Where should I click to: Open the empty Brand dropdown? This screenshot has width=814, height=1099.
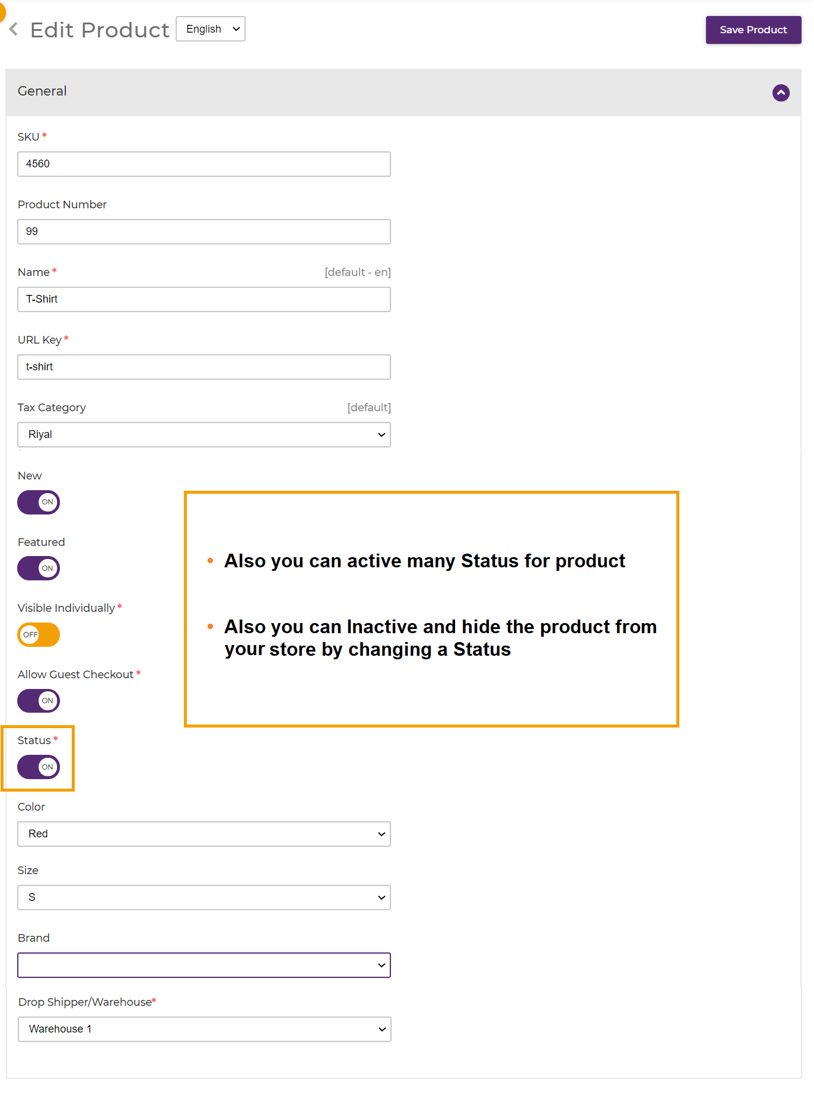pyautogui.click(x=203, y=965)
